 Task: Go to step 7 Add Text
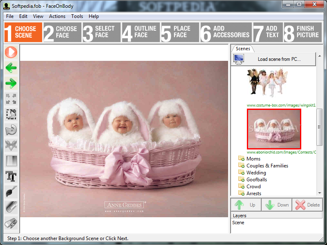click(x=268, y=32)
